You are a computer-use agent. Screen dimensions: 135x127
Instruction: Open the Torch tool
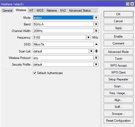click(x=118, y=59)
